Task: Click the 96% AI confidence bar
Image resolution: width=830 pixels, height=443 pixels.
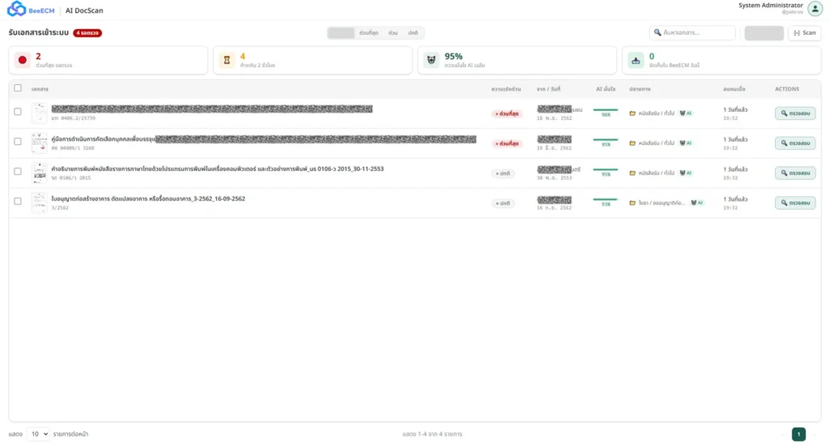Action: pos(605,110)
